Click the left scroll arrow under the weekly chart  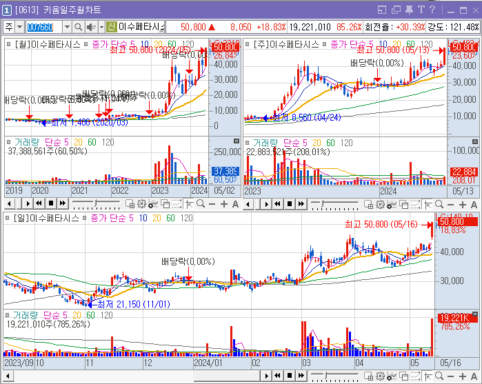pos(248,204)
